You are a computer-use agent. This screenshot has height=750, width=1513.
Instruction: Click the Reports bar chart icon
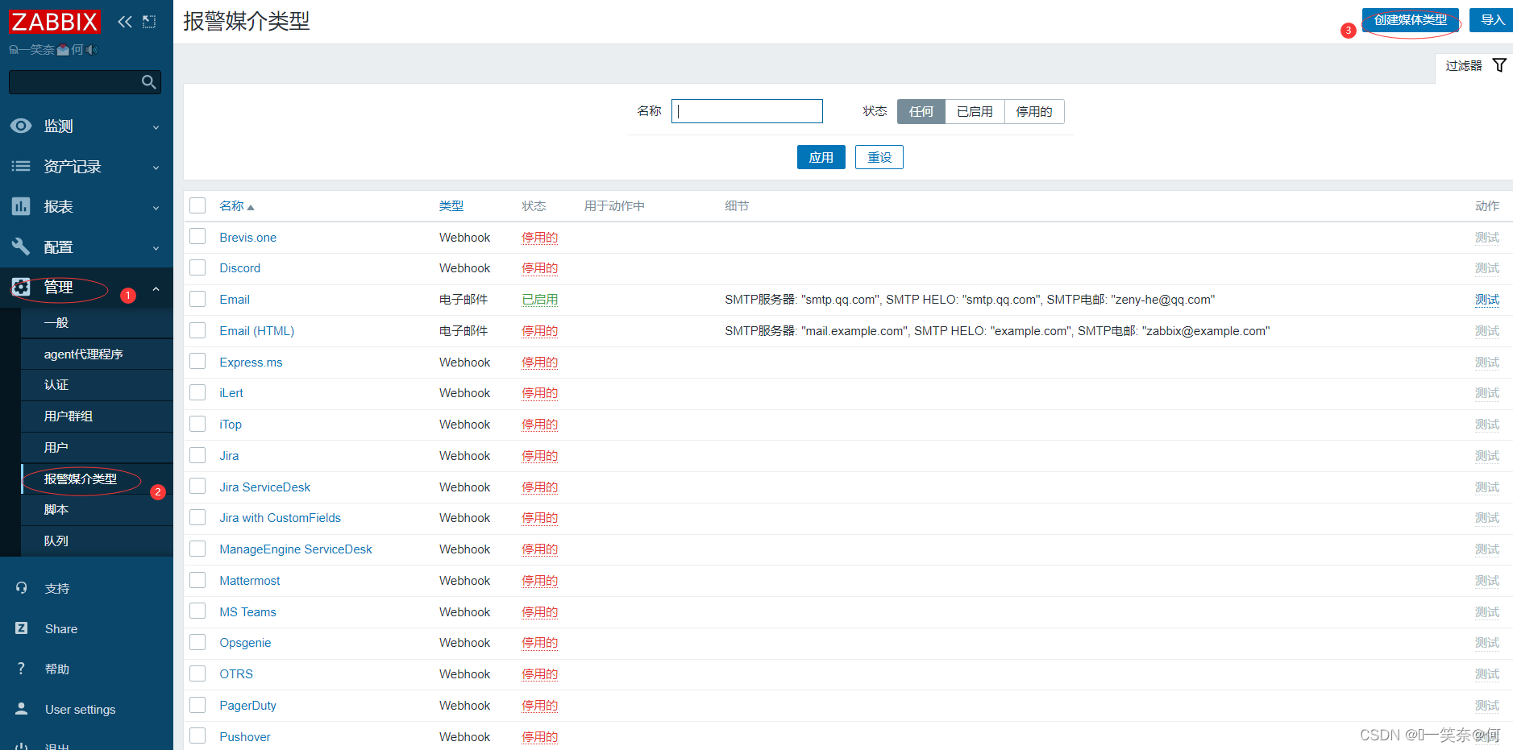[x=21, y=206]
